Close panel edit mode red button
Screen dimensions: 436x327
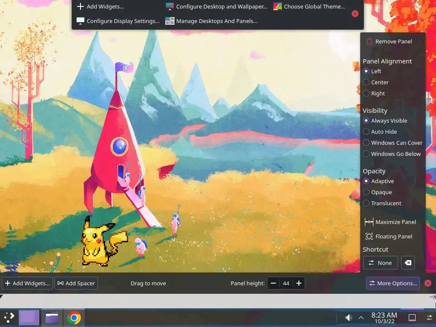pyautogui.click(x=428, y=283)
